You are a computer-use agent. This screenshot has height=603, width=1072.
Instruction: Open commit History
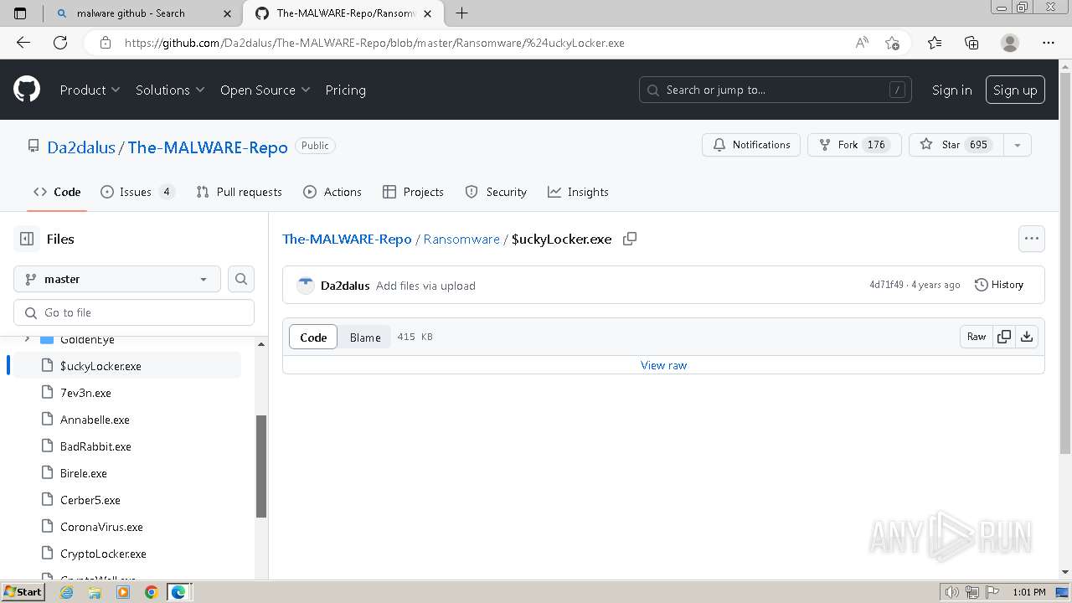pyautogui.click(x=998, y=285)
